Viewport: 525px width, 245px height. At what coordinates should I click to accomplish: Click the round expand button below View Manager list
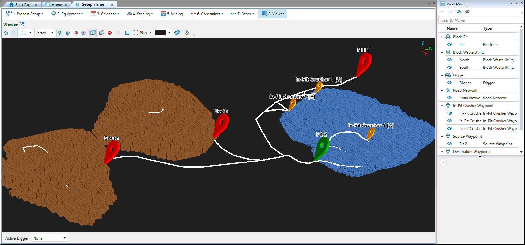[x=443, y=162]
